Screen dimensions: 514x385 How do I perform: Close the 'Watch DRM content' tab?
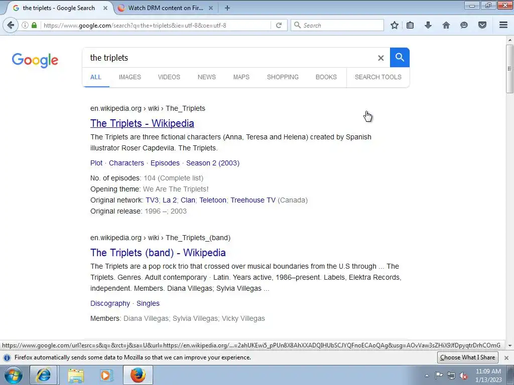(211, 8)
